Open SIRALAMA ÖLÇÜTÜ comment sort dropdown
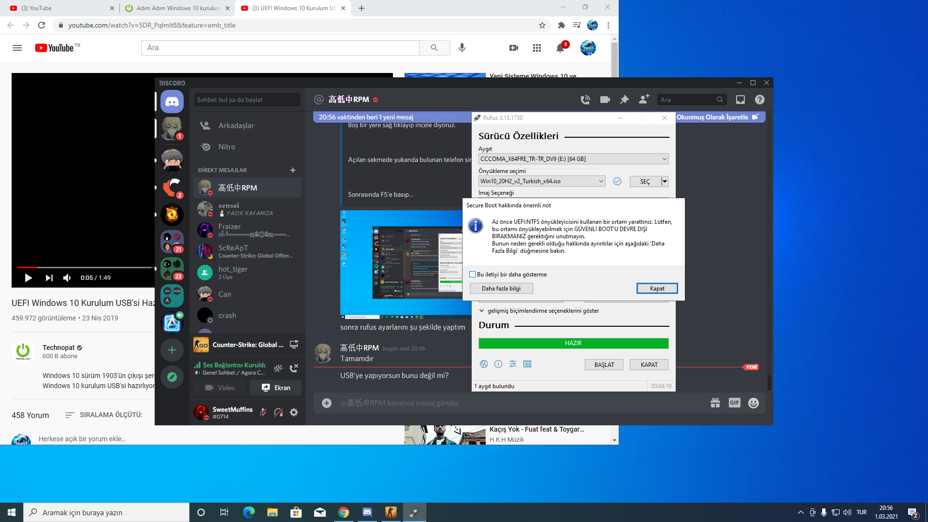 (104, 415)
